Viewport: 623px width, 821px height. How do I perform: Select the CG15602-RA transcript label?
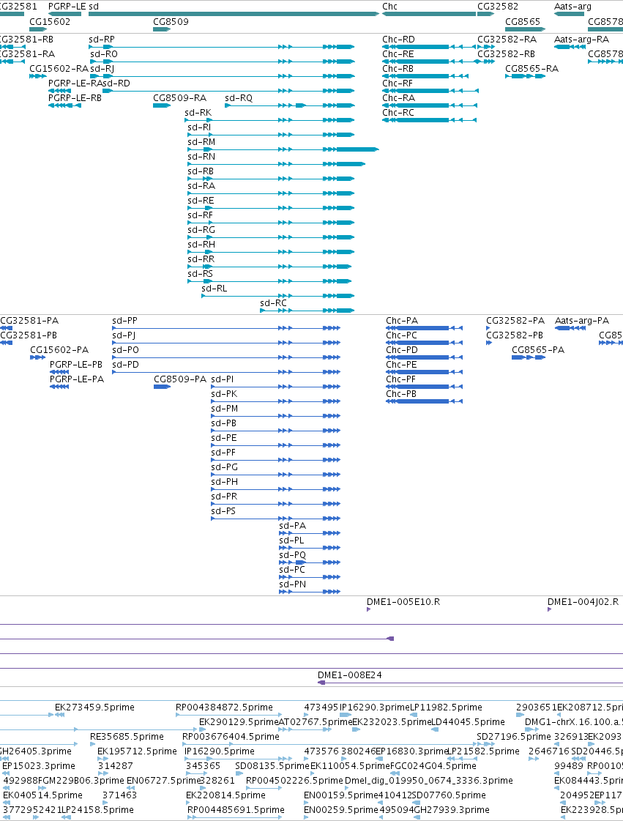(59, 69)
